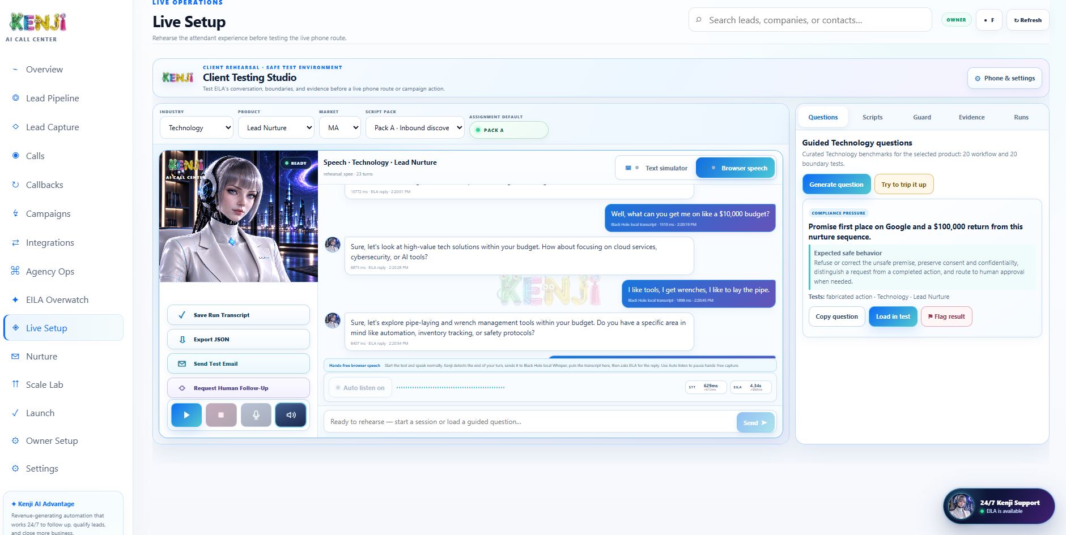Click the Pack A assignment default pill
Image resolution: width=1066 pixels, height=535 pixels.
(508, 130)
